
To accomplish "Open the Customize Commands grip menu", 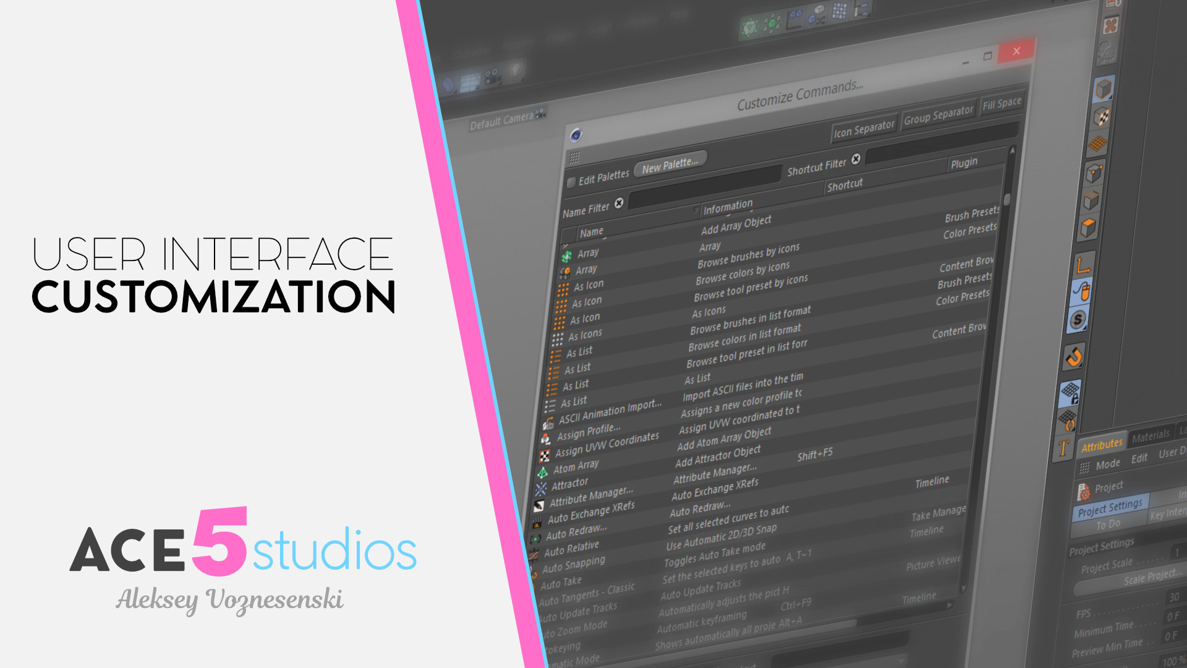I will (574, 157).
